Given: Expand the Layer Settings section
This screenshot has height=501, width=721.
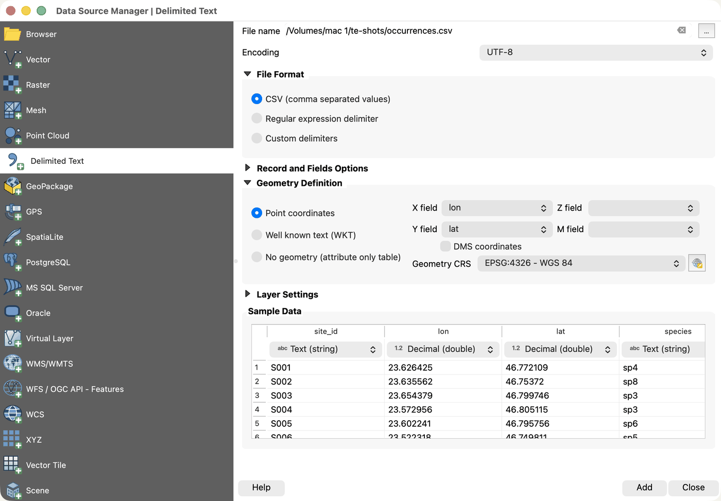Looking at the screenshot, I should point(248,294).
